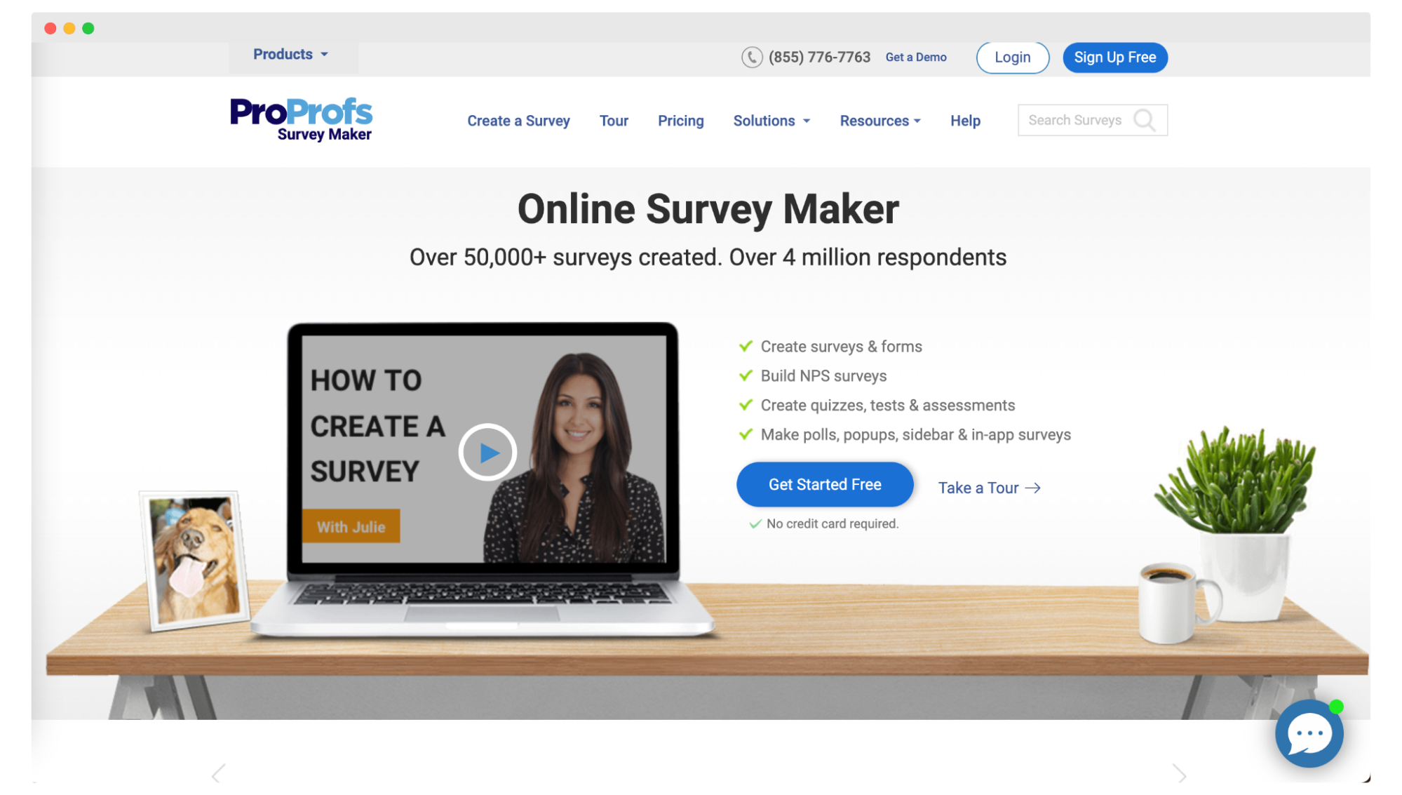Toggle the Build NPS surveys checkmark
This screenshot has width=1402, height=795.
[746, 375]
